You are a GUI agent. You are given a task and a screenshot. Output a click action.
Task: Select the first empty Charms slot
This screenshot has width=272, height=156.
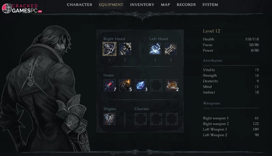click(x=141, y=119)
